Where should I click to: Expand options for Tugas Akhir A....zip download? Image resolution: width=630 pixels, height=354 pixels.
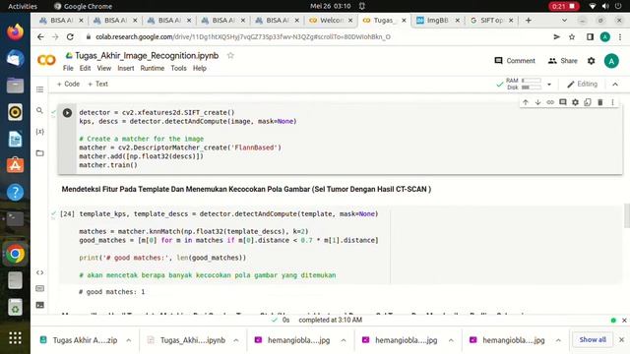point(129,340)
